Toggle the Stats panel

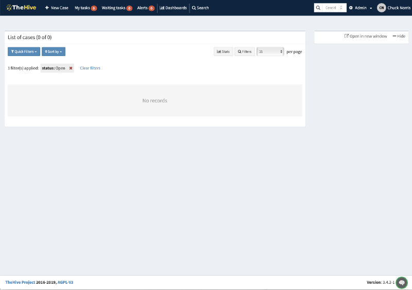(224, 51)
